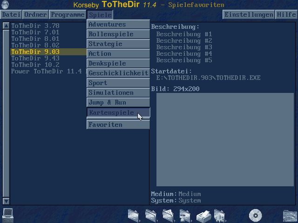
Task: Click the scroll down arrow of list
Action: point(6,201)
